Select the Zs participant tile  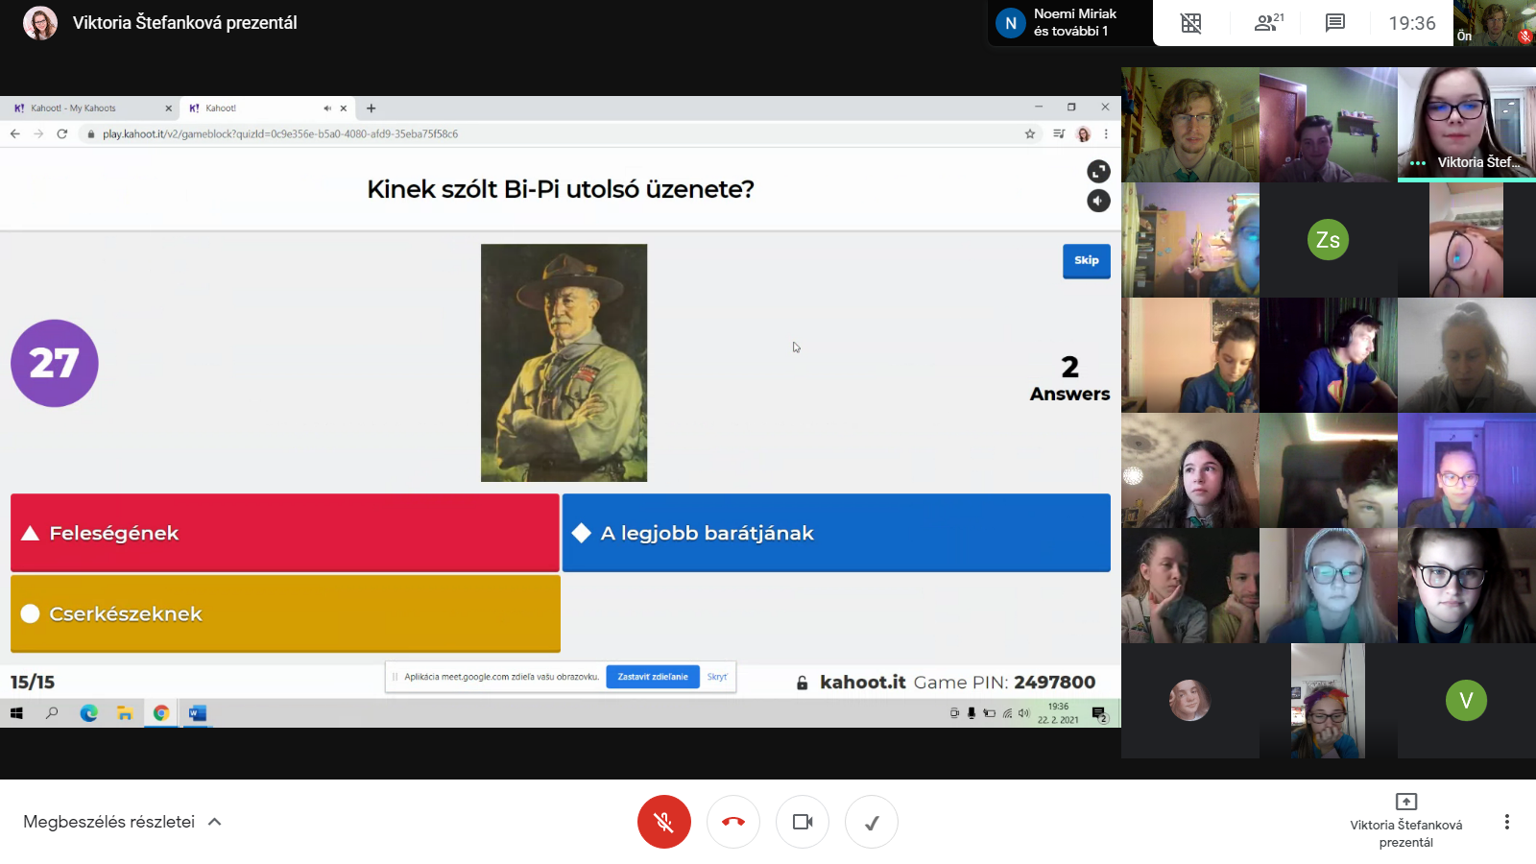click(x=1329, y=240)
